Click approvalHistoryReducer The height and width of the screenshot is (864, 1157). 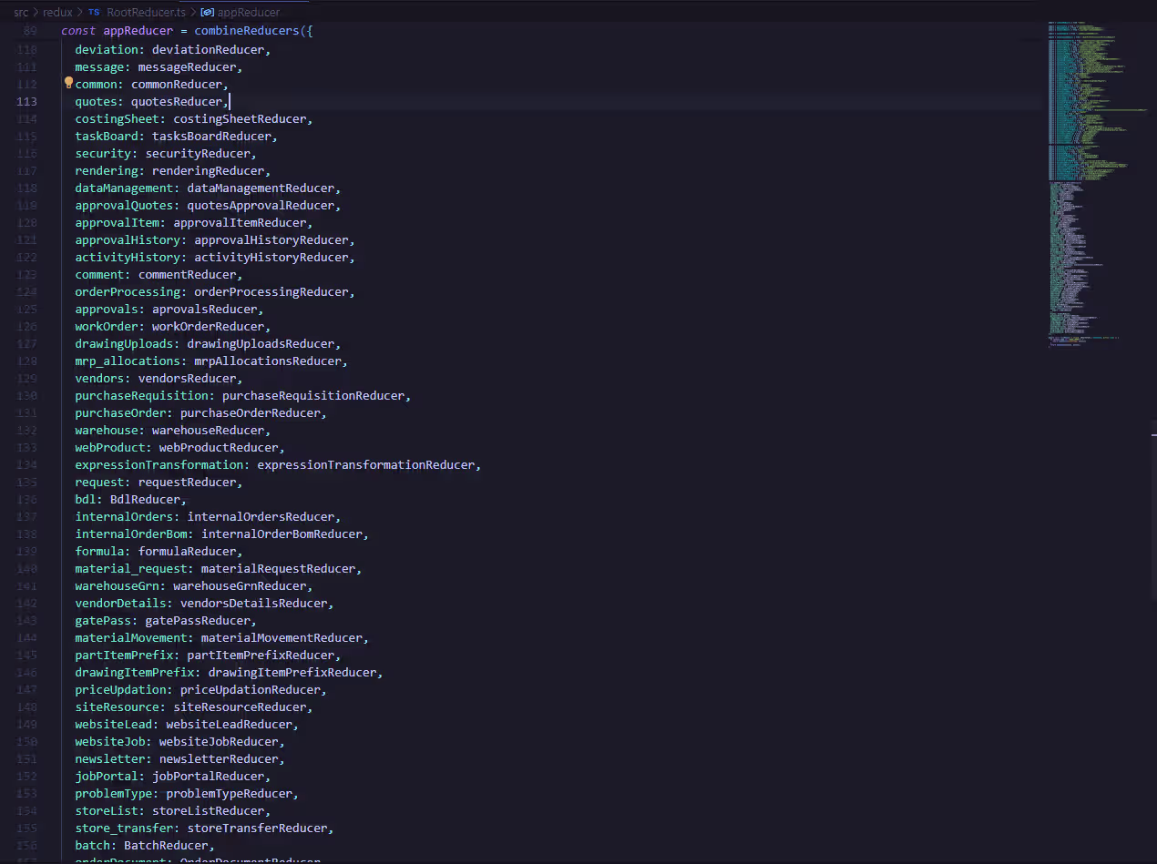(x=271, y=239)
